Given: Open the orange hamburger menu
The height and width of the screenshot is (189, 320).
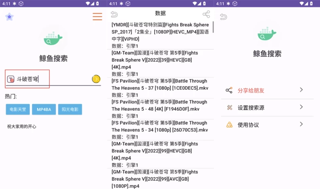Looking at the screenshot, I should coord(97,17).
